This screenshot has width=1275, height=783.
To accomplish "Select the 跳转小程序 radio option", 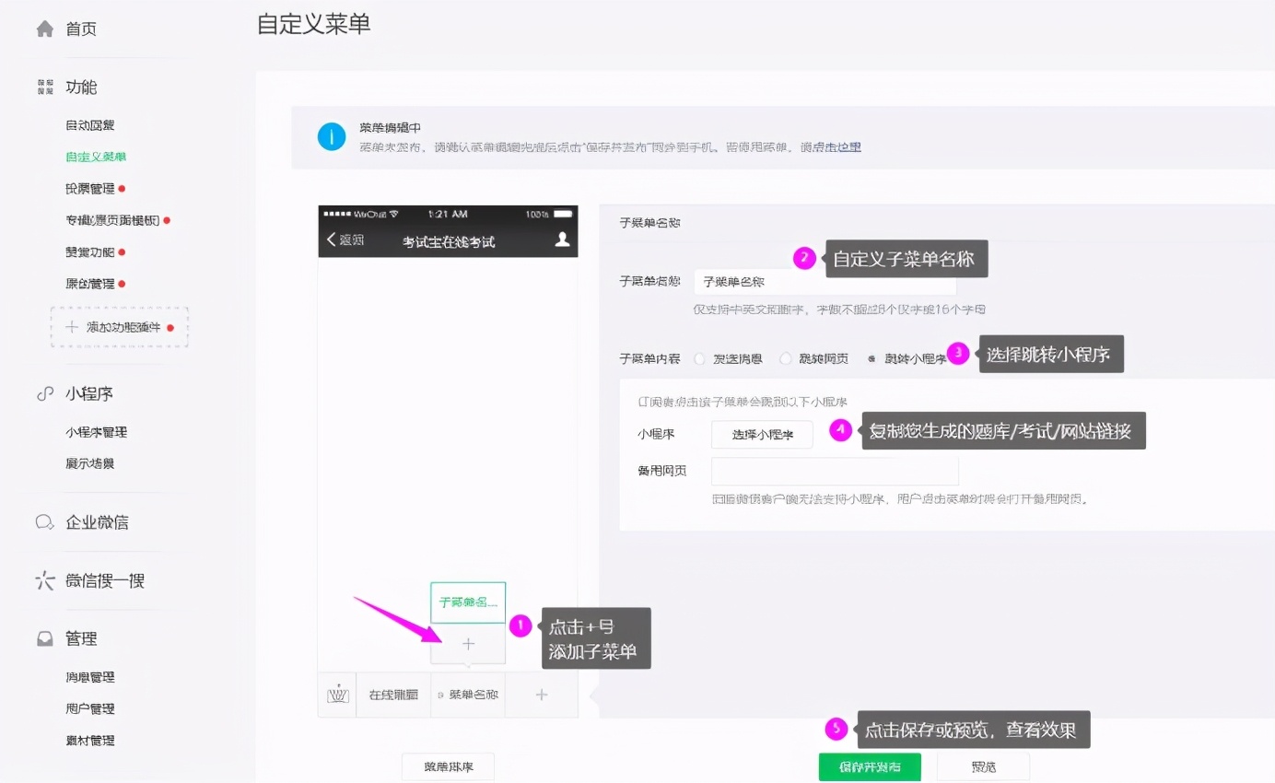I will (871, 359).
